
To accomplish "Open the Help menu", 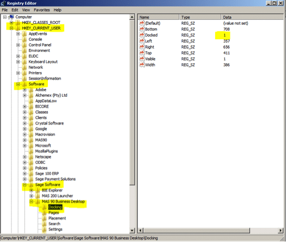I will 57,10.
